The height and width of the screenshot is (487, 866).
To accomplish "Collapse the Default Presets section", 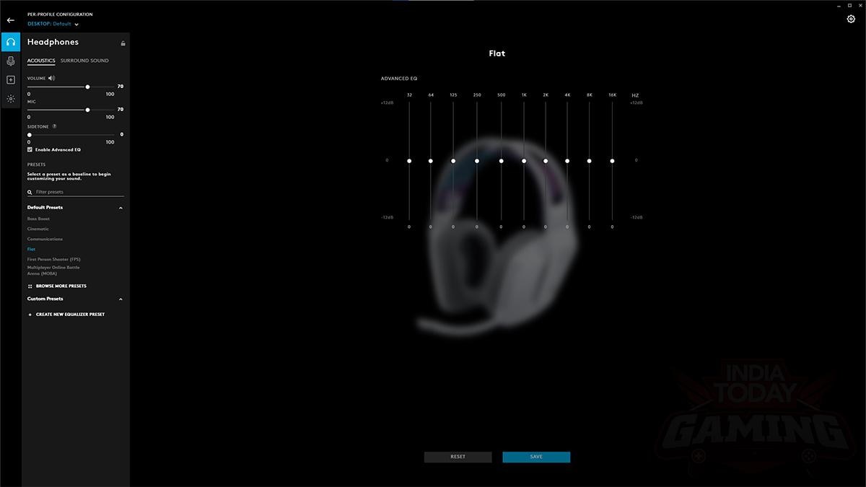I will pos(121,208).
